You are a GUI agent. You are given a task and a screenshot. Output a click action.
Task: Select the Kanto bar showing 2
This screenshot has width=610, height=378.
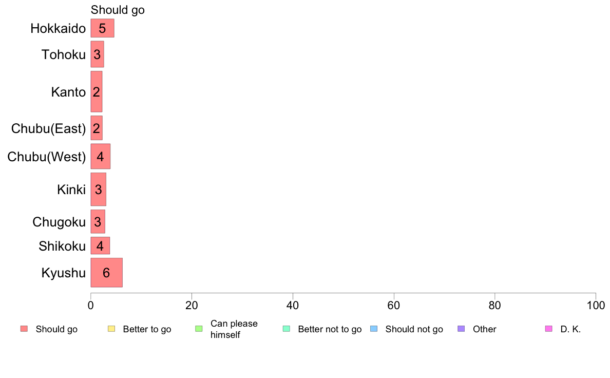[x=97, y=91]
